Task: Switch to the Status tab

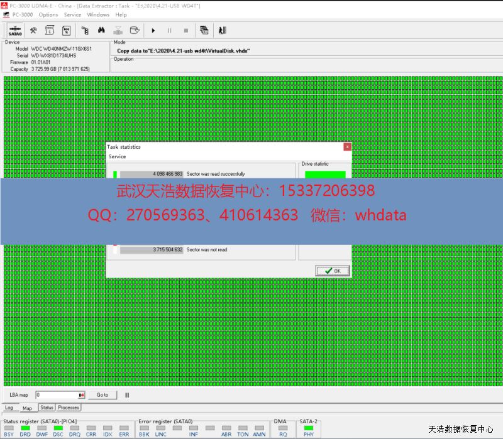Action: point(47,408)
